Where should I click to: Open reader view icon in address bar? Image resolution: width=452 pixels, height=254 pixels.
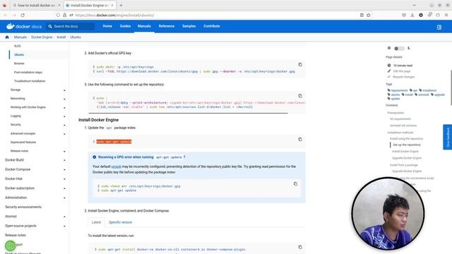(362, 15)
